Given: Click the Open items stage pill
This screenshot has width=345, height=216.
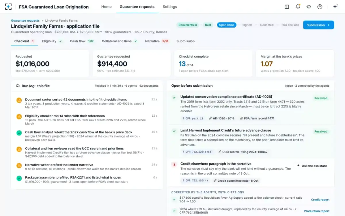Looking at the screenshot, I should (227, 25).
